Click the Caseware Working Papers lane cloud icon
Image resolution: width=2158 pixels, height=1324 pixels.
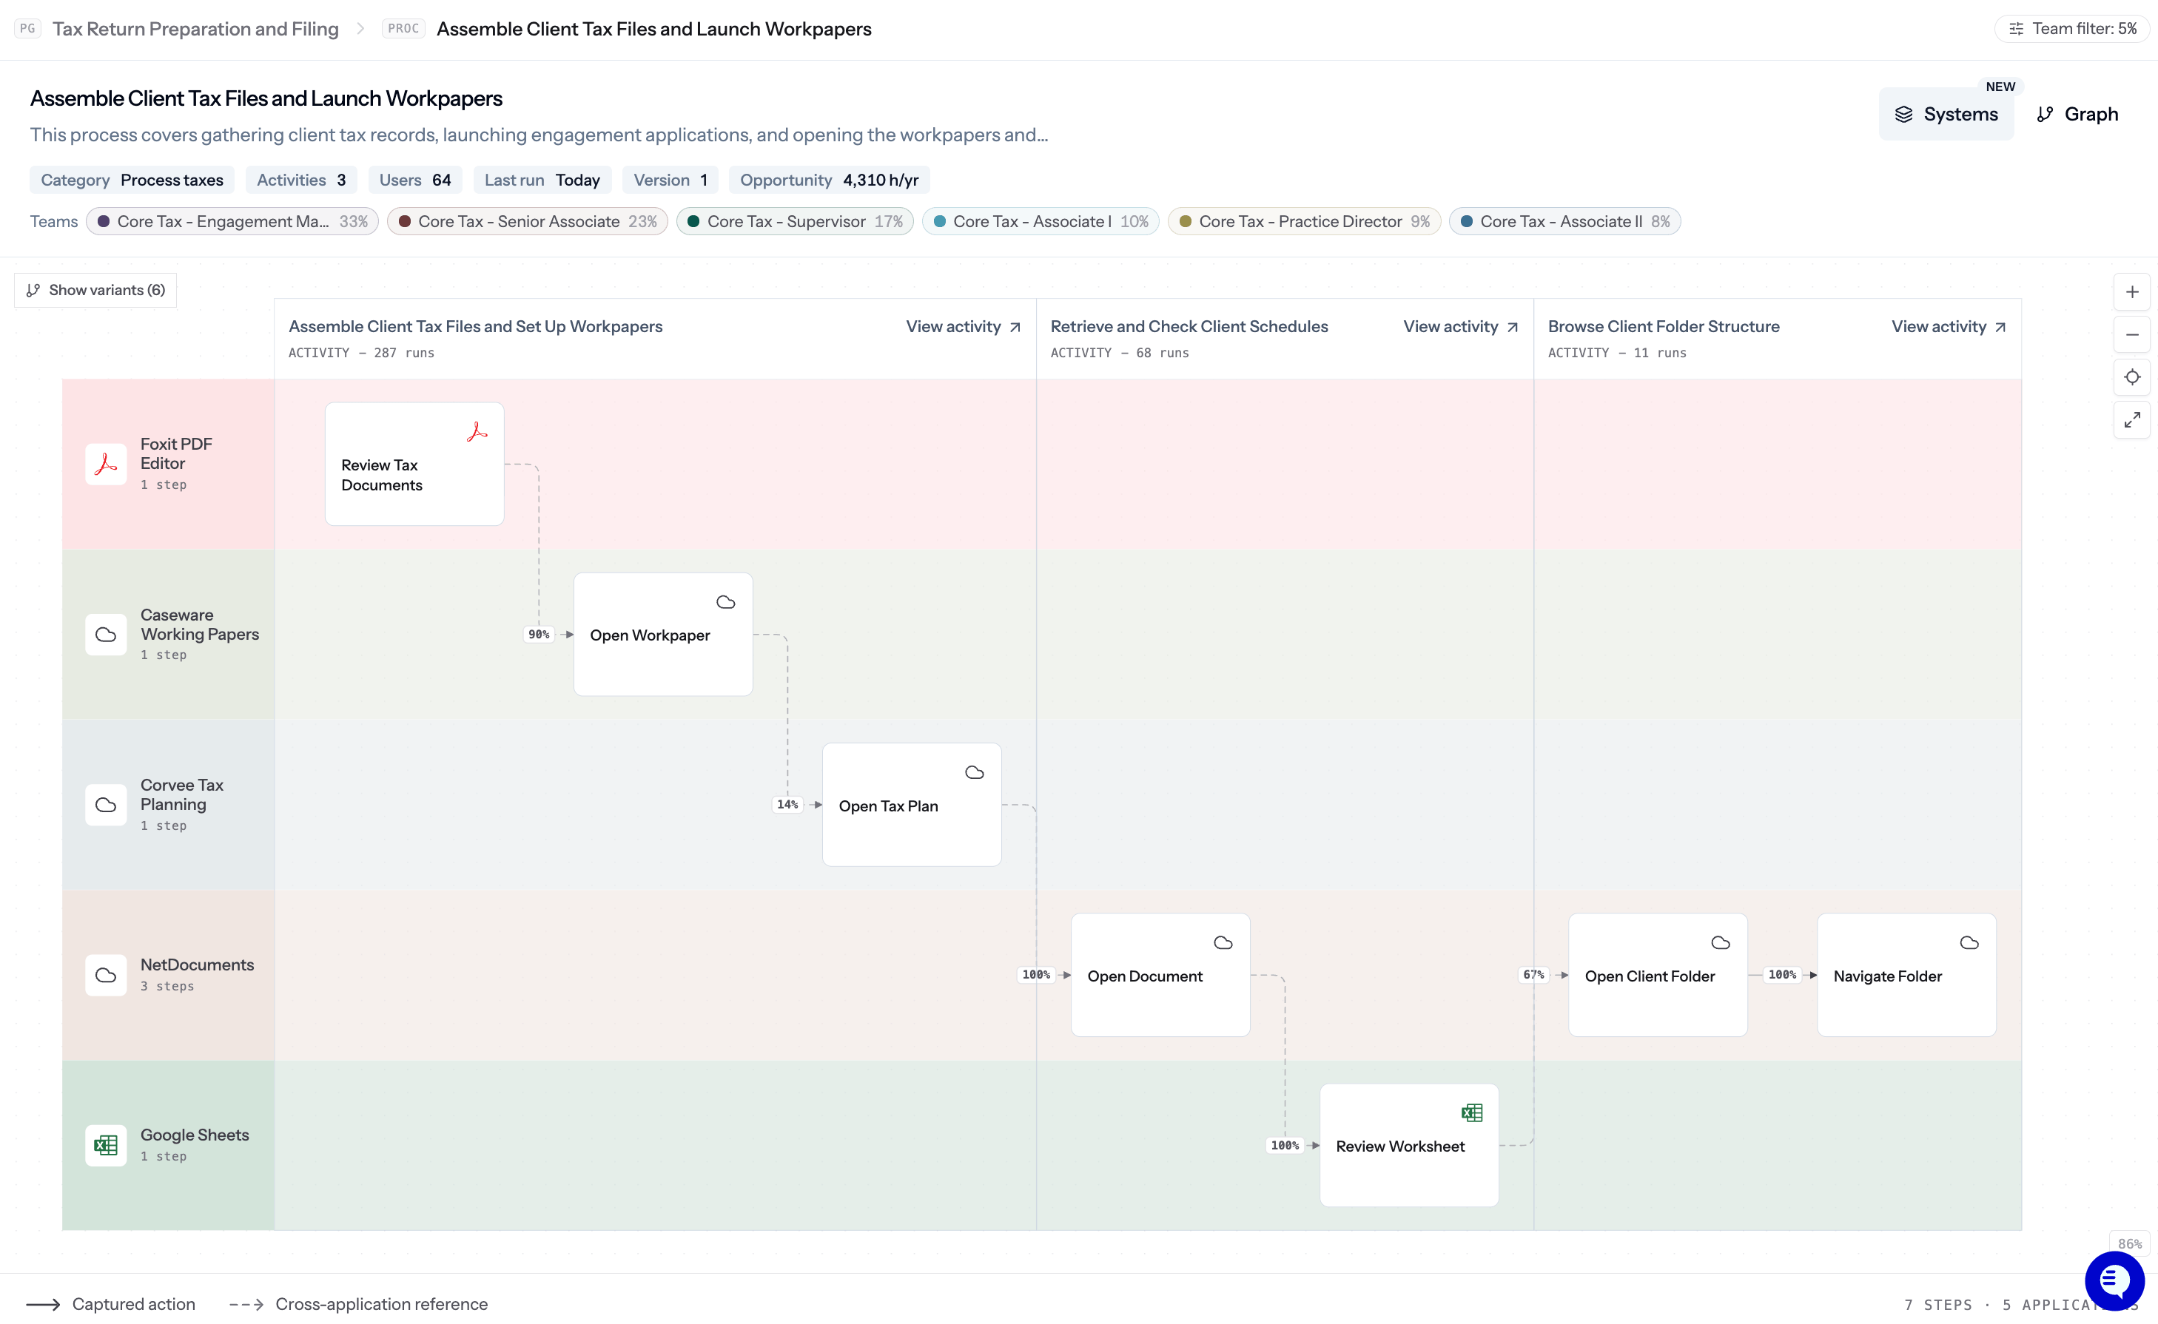[106, 635]
